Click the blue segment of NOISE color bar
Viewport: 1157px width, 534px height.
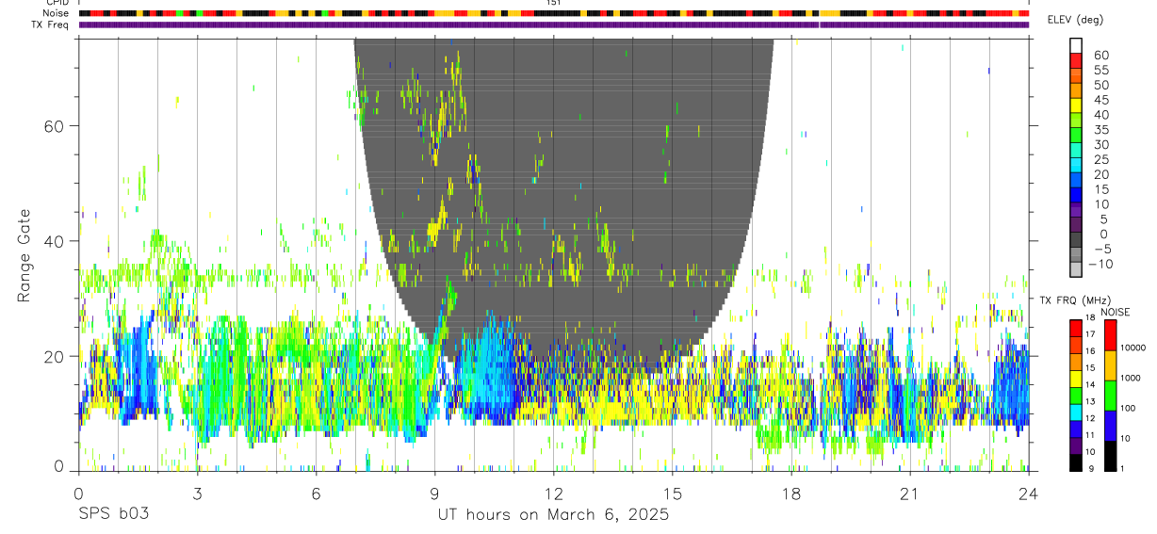coord(1109,426)
